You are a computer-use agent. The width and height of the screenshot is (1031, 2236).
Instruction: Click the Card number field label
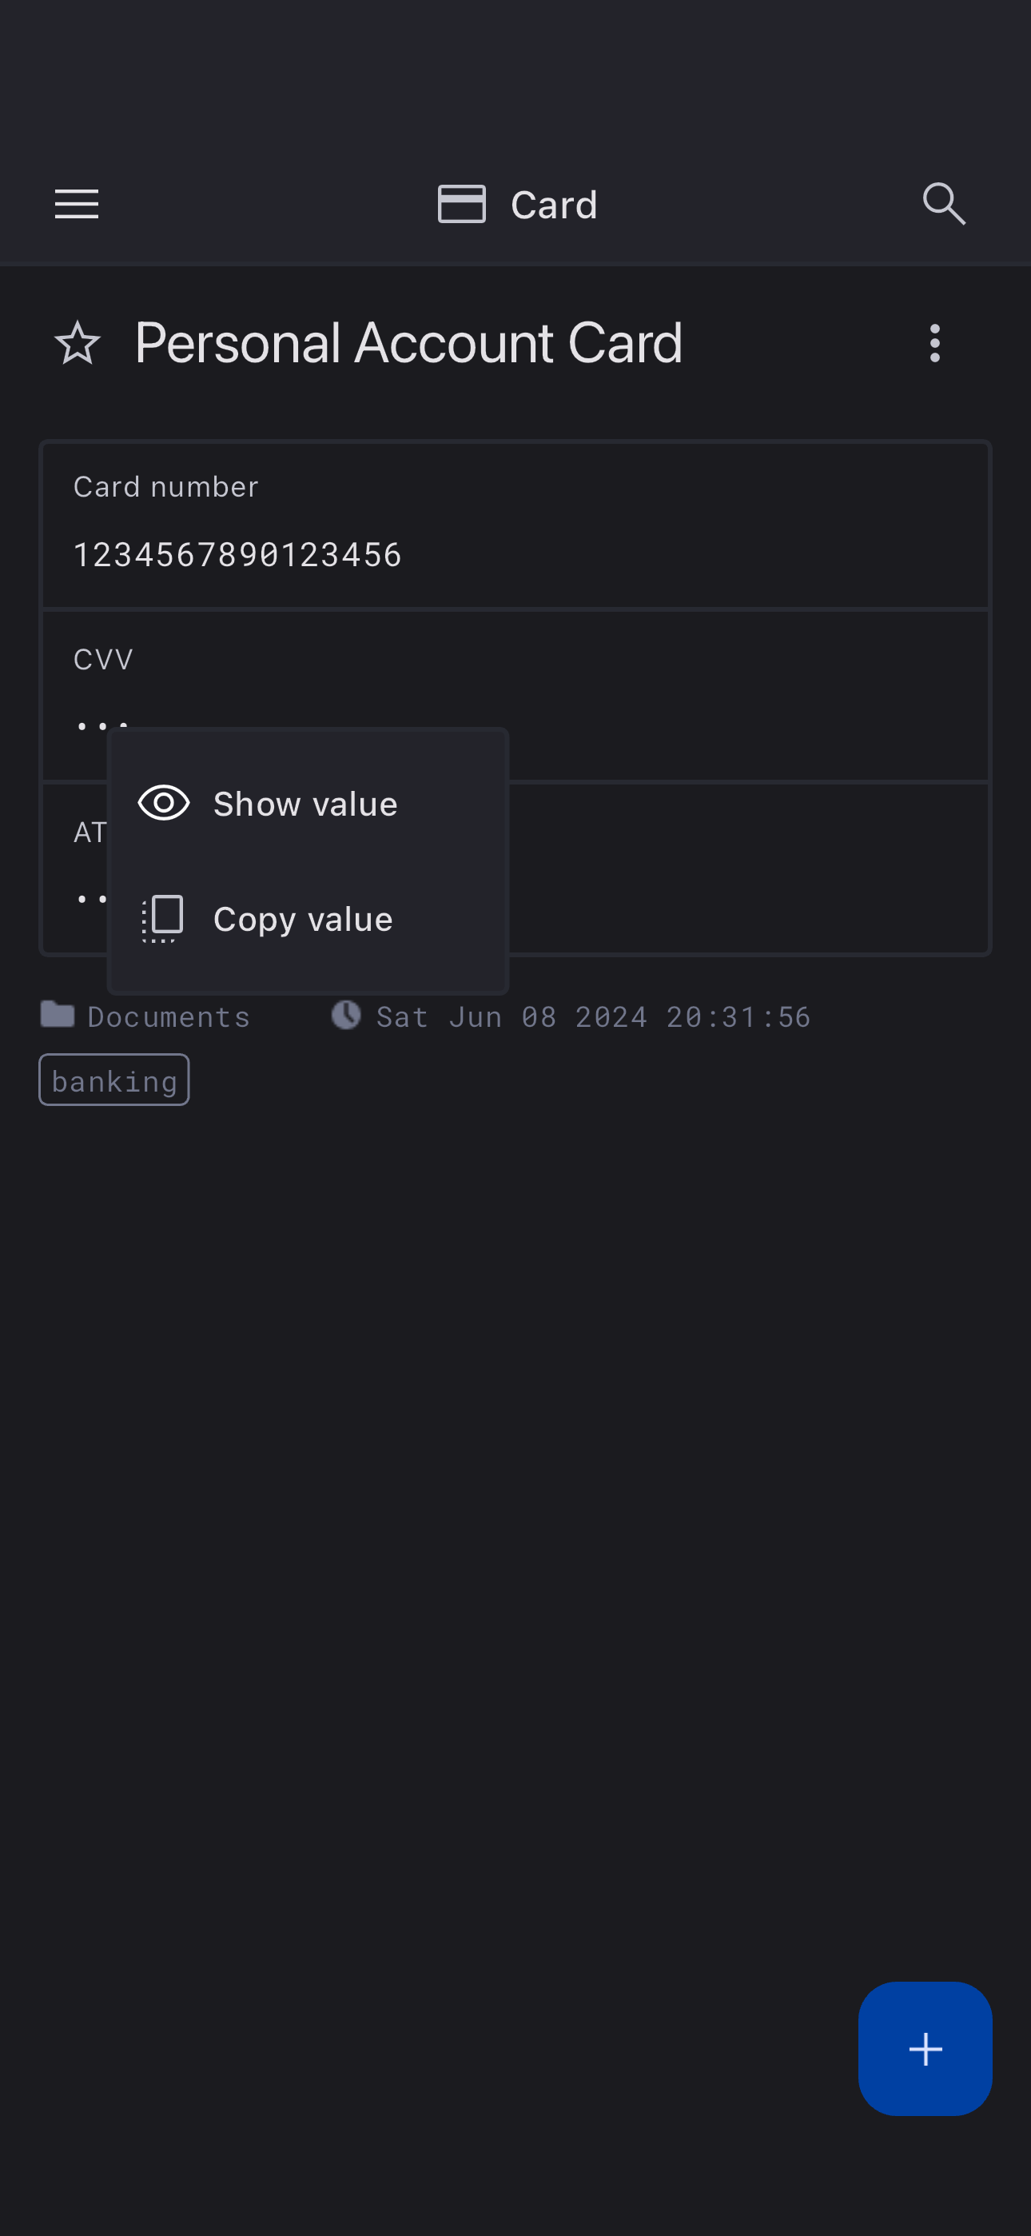[x=165, y=487]
